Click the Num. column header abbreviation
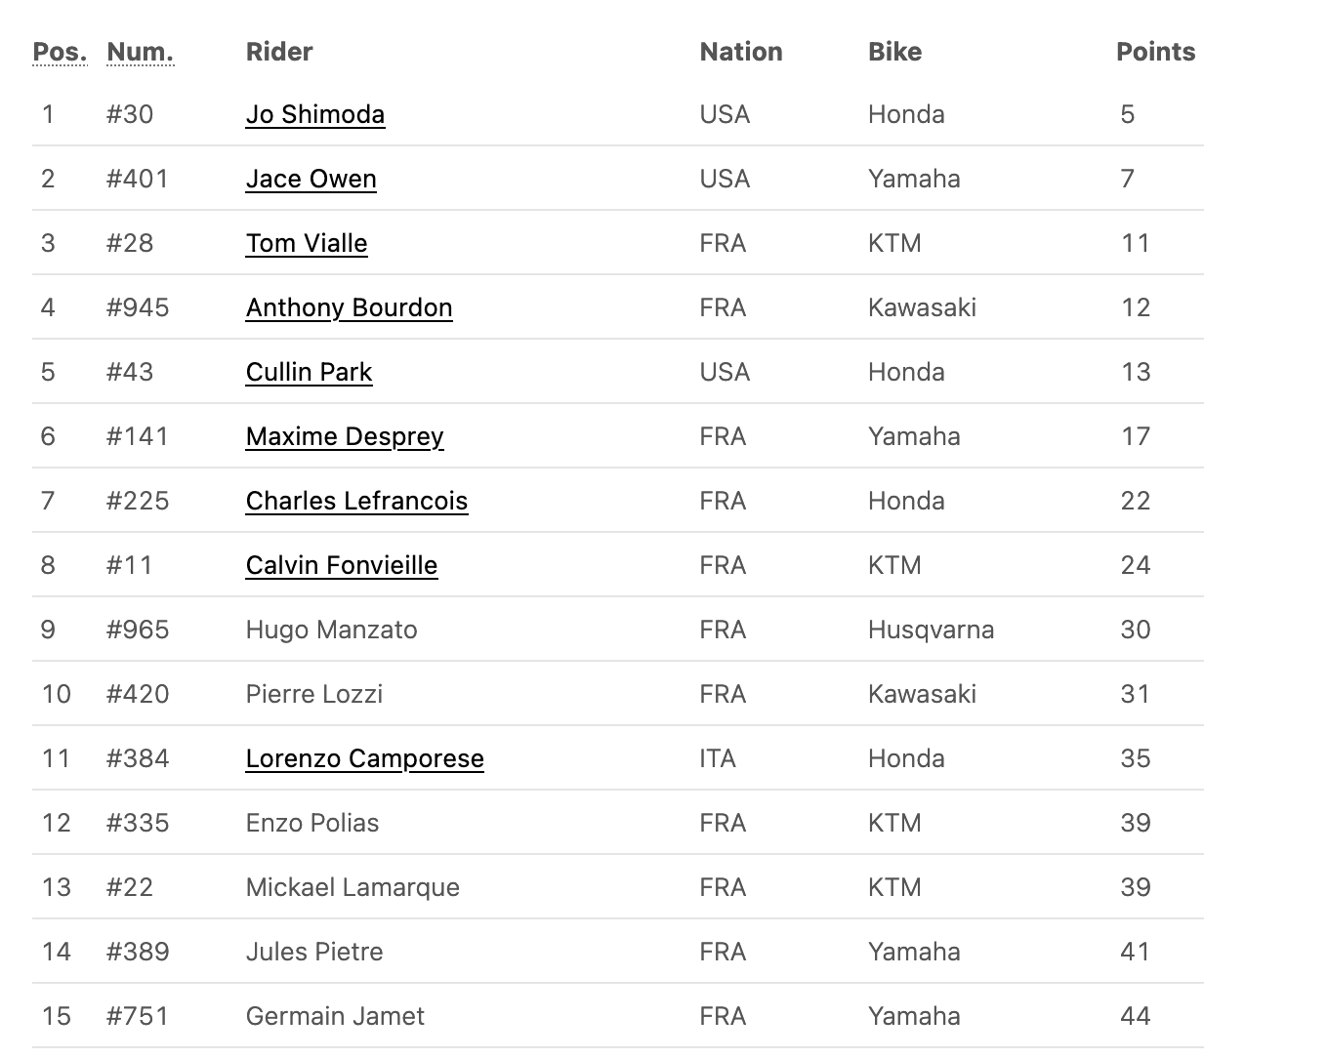 pyautogui.click(x=141, y=52)
